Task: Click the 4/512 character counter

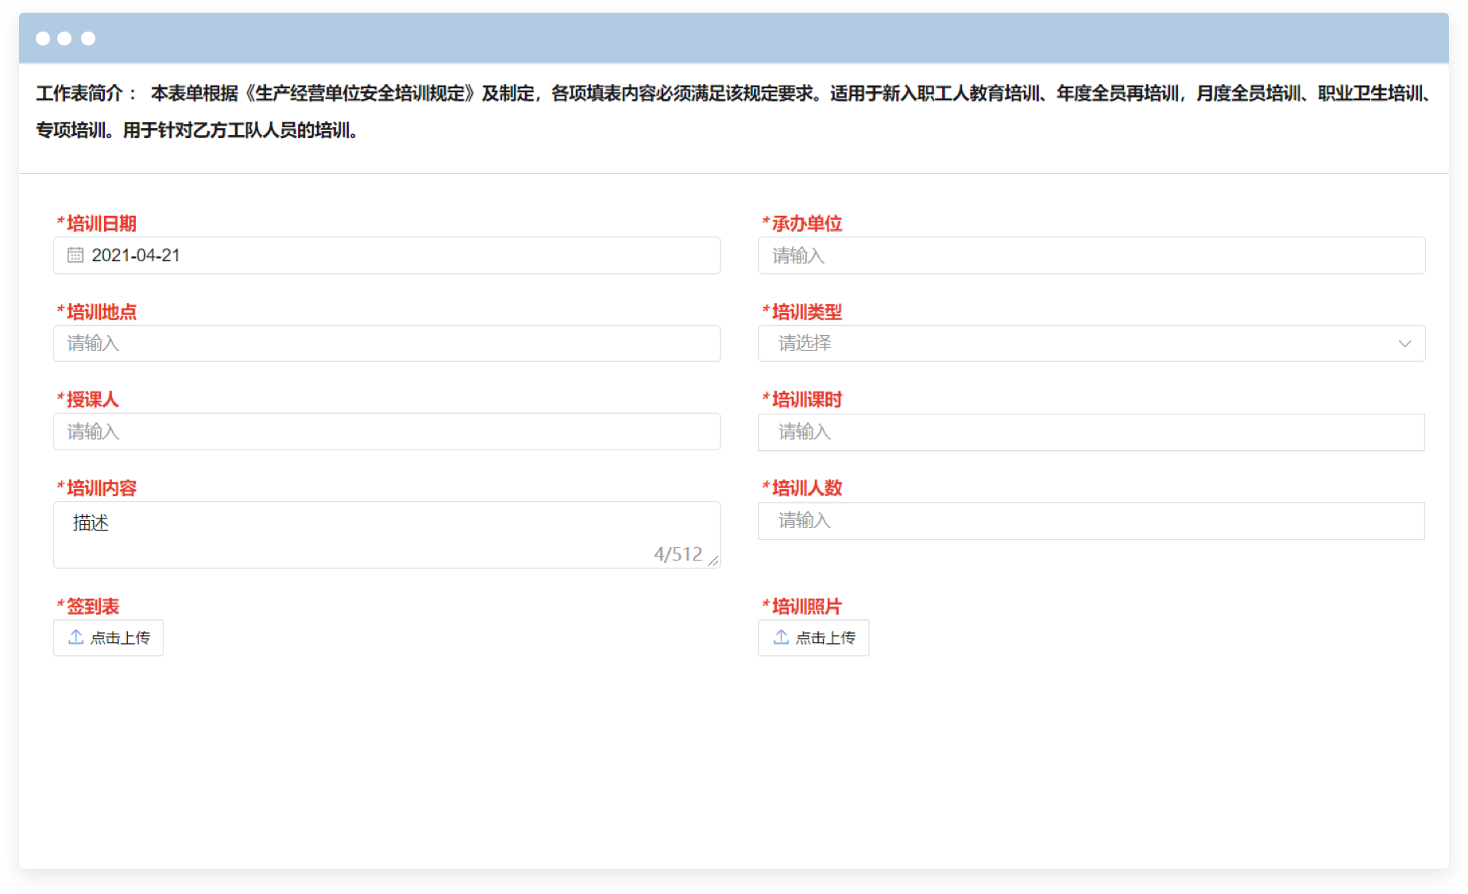Action: coord(678,554)
